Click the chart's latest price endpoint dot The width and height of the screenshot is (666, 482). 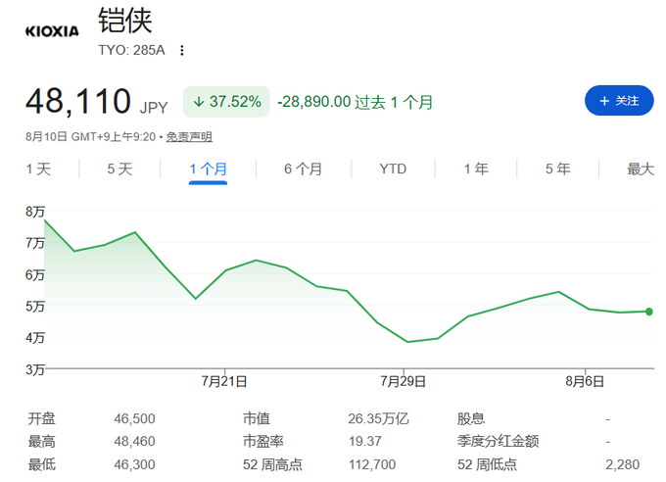(648, 312)
